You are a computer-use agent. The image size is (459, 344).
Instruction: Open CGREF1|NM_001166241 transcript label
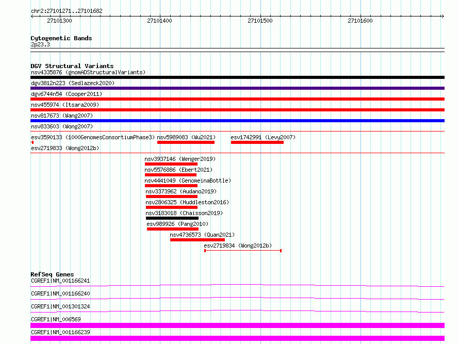(60, 281)
